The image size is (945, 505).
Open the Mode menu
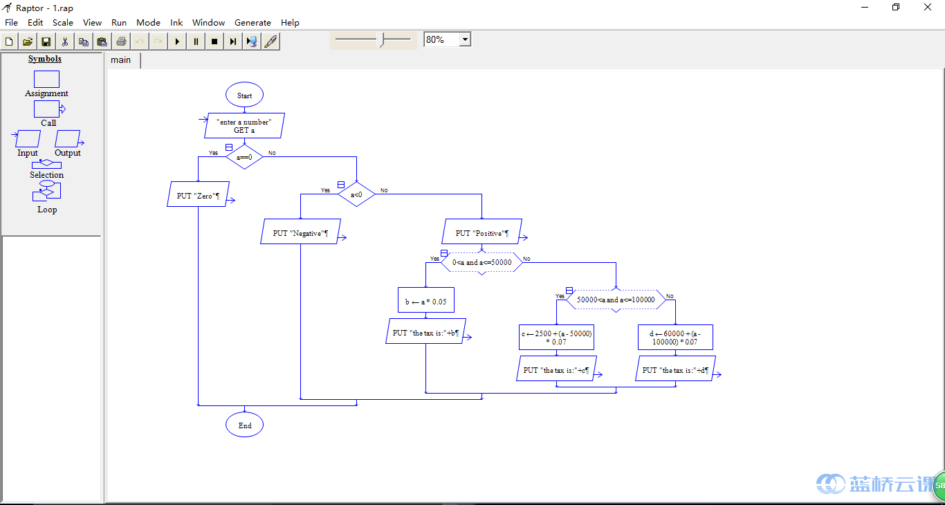148,22
